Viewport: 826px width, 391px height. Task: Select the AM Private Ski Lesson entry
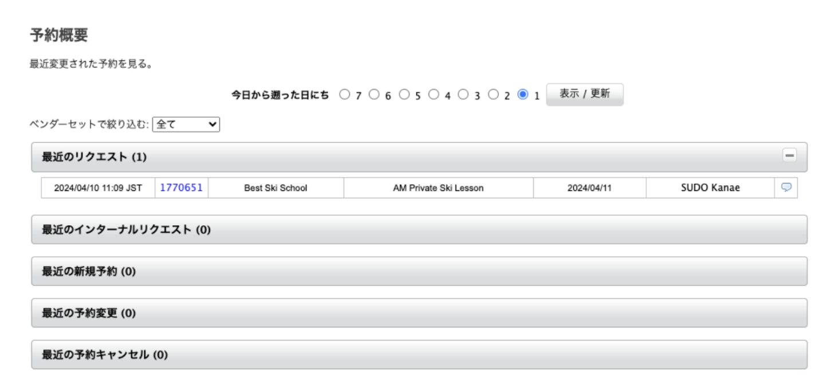tap(438, 188)
